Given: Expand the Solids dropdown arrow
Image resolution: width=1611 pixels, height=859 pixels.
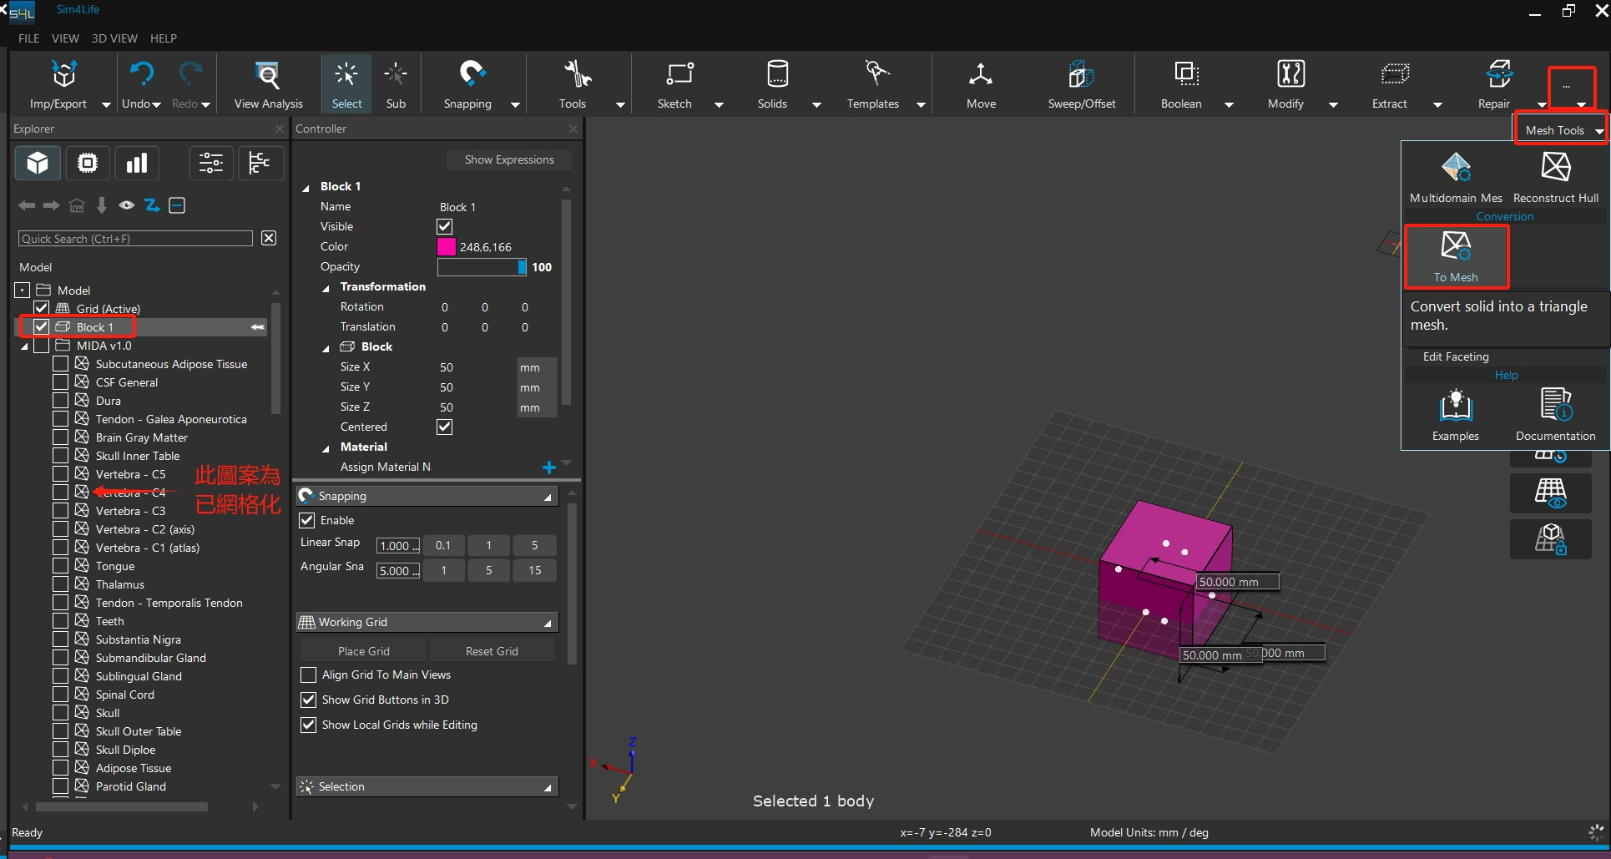Looking at the screenshot, I should point(816,105).
